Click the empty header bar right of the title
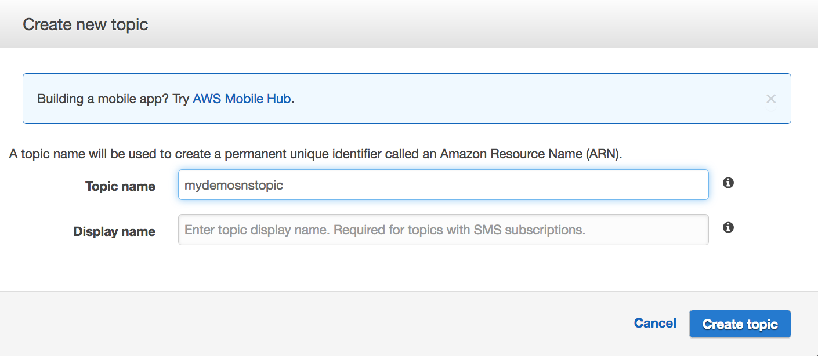The image size is (818, 356). point(464,24)
